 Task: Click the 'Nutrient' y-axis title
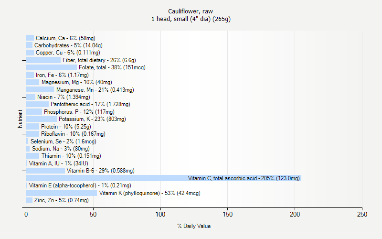point(20,119)
